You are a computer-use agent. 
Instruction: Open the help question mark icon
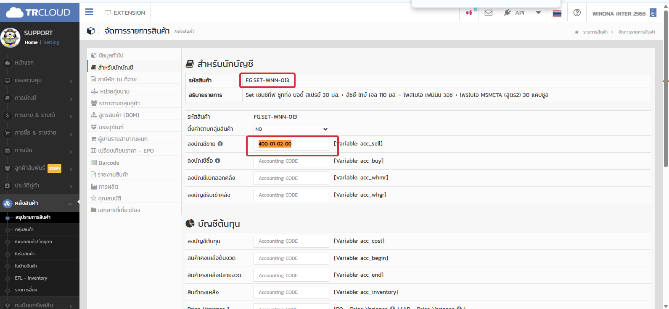point(577,13)
